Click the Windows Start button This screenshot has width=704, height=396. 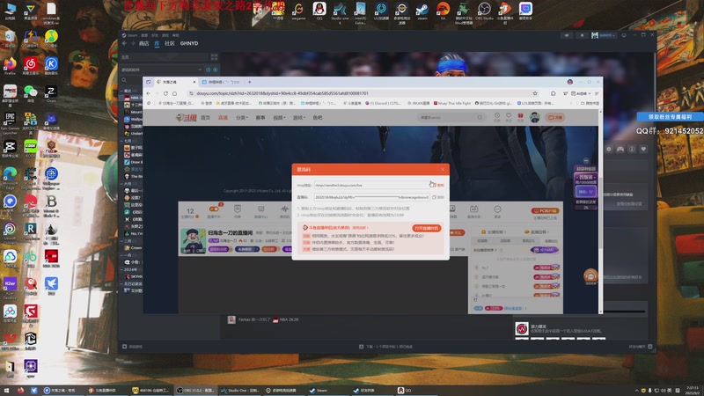coord(6,390)
